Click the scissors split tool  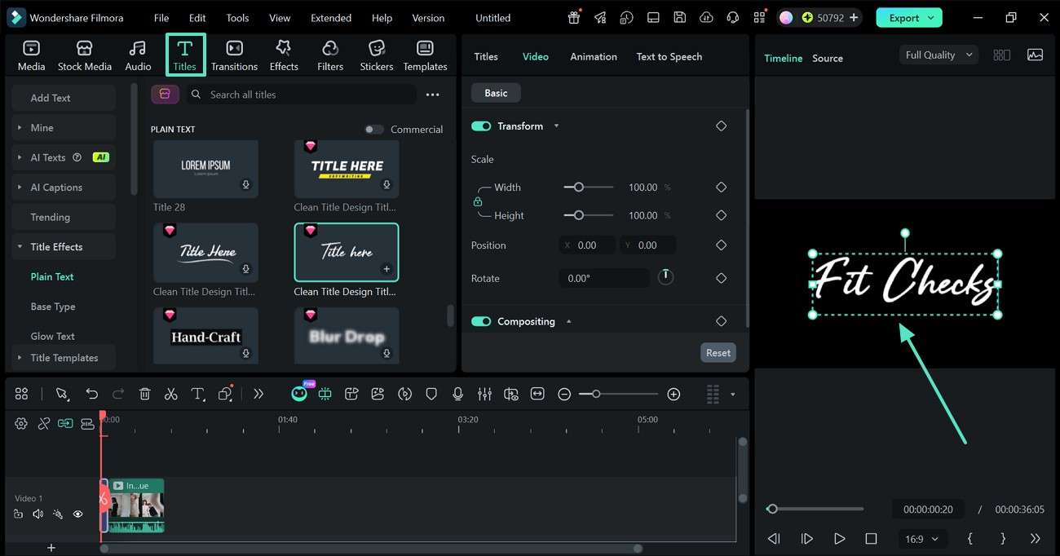click(170, 394)
